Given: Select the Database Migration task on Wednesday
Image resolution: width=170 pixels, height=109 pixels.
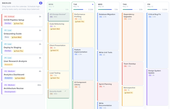Looking at the screenshot, I should click(108, 31).
